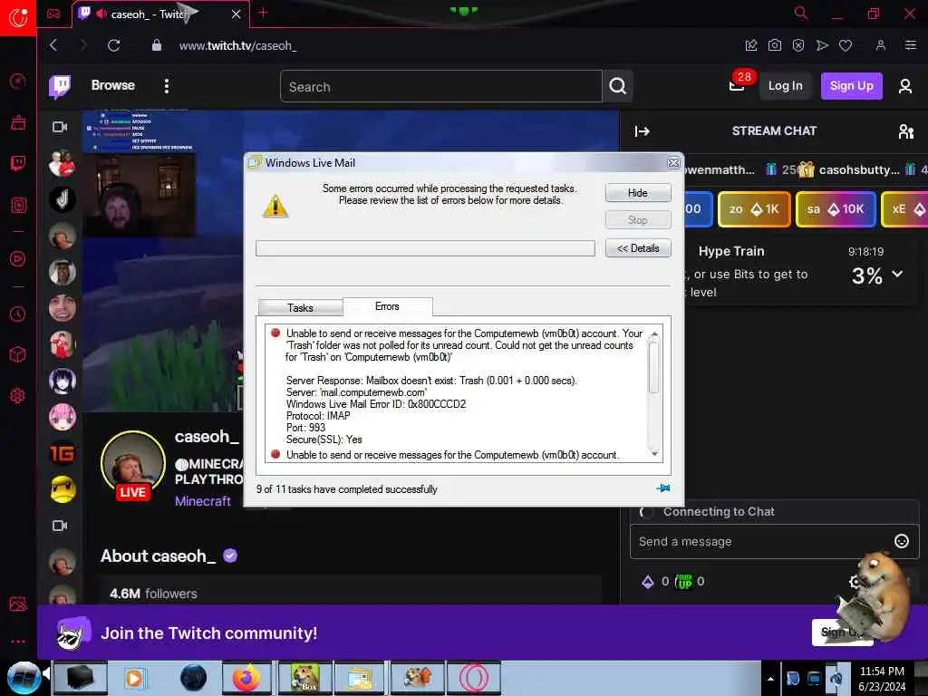
Task: Click caseoh_ channel name
Action: 207,437
